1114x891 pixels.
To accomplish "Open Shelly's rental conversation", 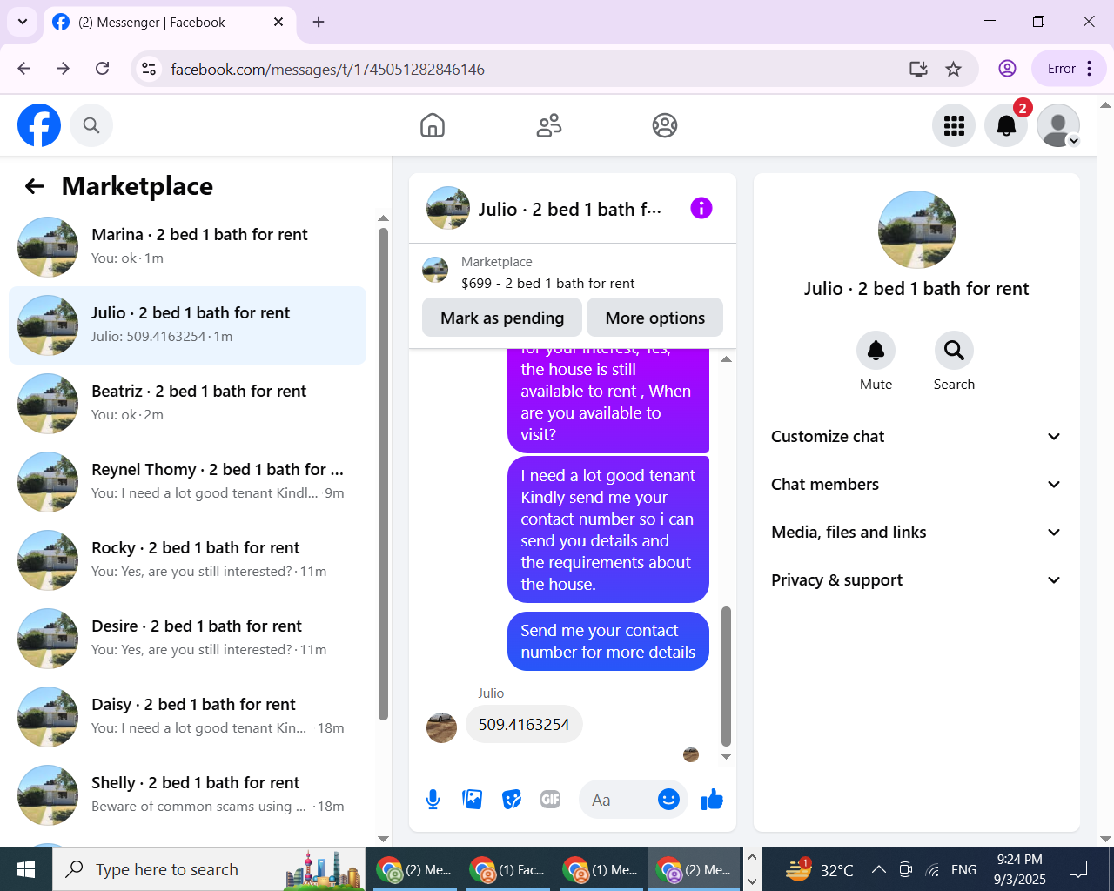I will click(x=187, y=795).
